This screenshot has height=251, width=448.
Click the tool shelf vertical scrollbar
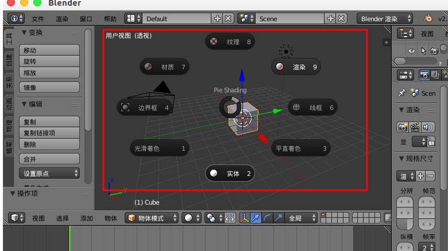[x=88, y=80]
